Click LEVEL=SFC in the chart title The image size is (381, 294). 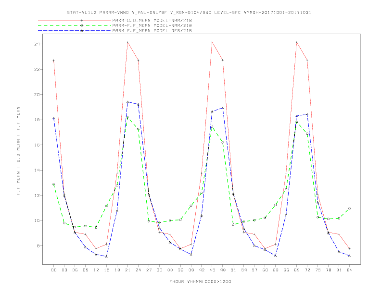(228, 12)
